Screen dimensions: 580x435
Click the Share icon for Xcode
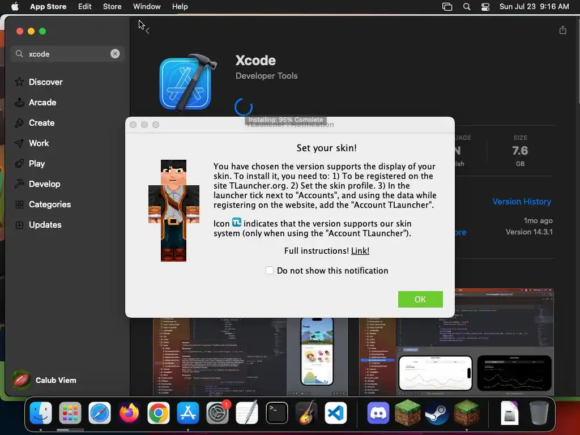(x=562, y=30)
